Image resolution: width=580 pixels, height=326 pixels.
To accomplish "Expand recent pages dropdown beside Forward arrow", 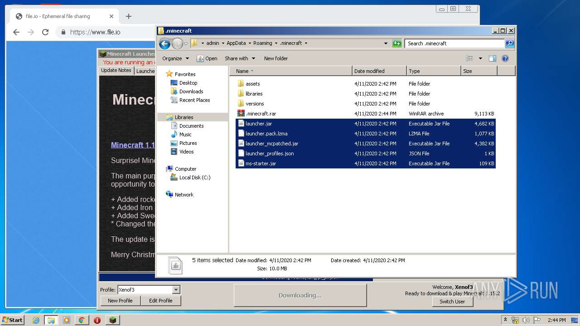I will pyautogui.click(x=186, y=44).
